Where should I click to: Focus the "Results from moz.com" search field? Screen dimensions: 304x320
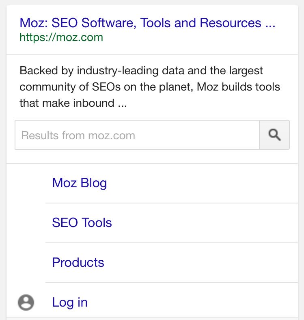click(137, 135)
